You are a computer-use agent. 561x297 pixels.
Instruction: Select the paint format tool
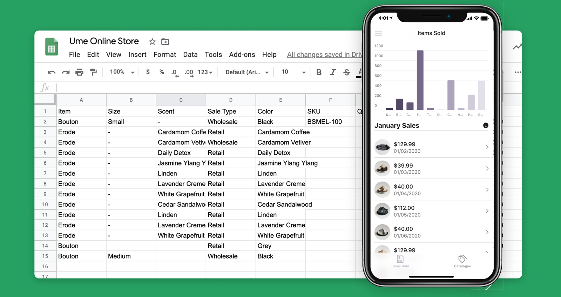pos(93,72)
